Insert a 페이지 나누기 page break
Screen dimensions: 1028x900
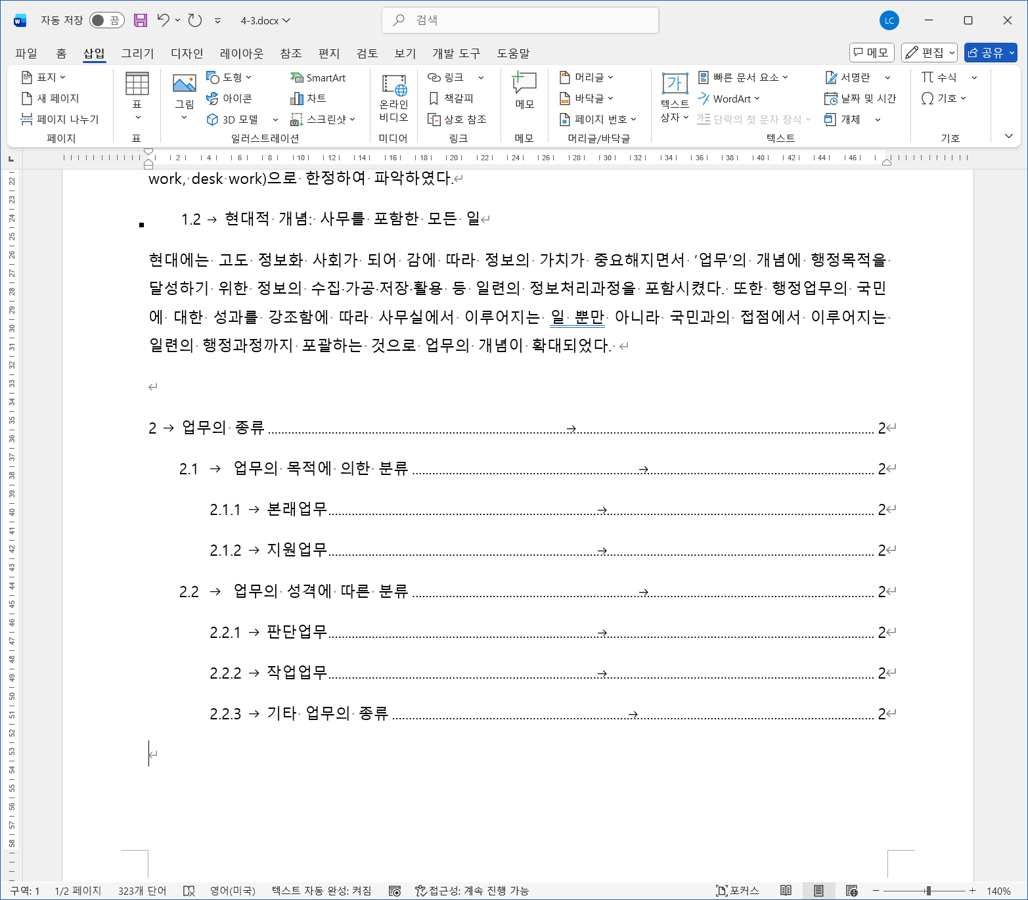[x=60, y=120]
